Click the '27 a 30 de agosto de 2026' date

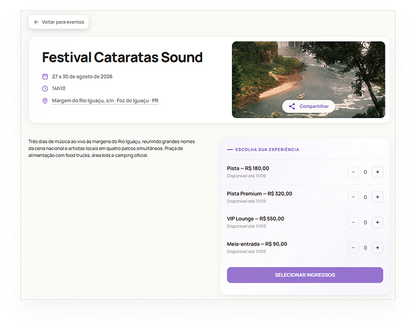point(82,77)
